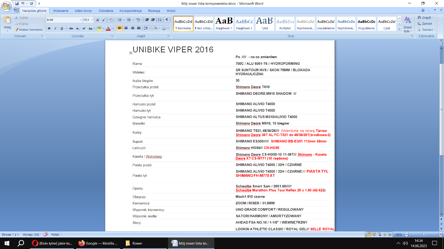Save the document via Quick Access toolbar
Screen dimensions: 444x249
17,3
